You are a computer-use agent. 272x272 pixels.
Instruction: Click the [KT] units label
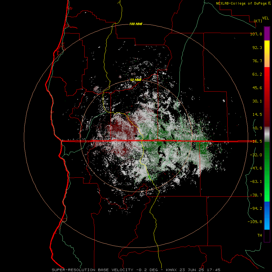[258, 21]
